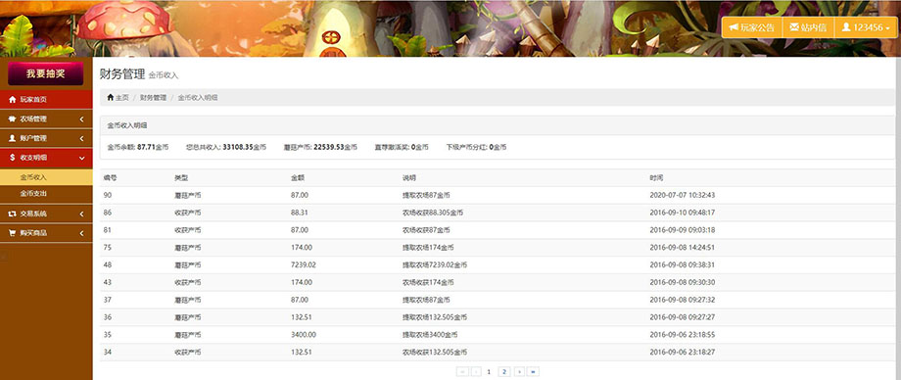Click the envelope icon on 站内信

tap(794, 27)
